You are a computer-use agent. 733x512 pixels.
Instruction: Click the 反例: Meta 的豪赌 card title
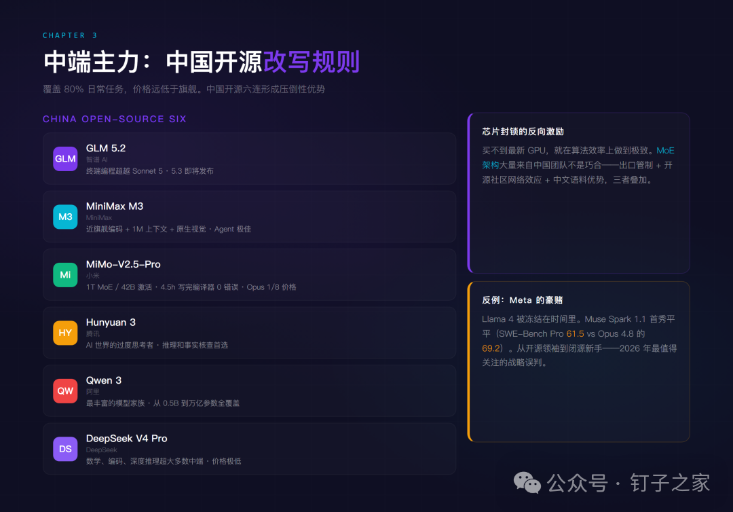tap(522, 300)
